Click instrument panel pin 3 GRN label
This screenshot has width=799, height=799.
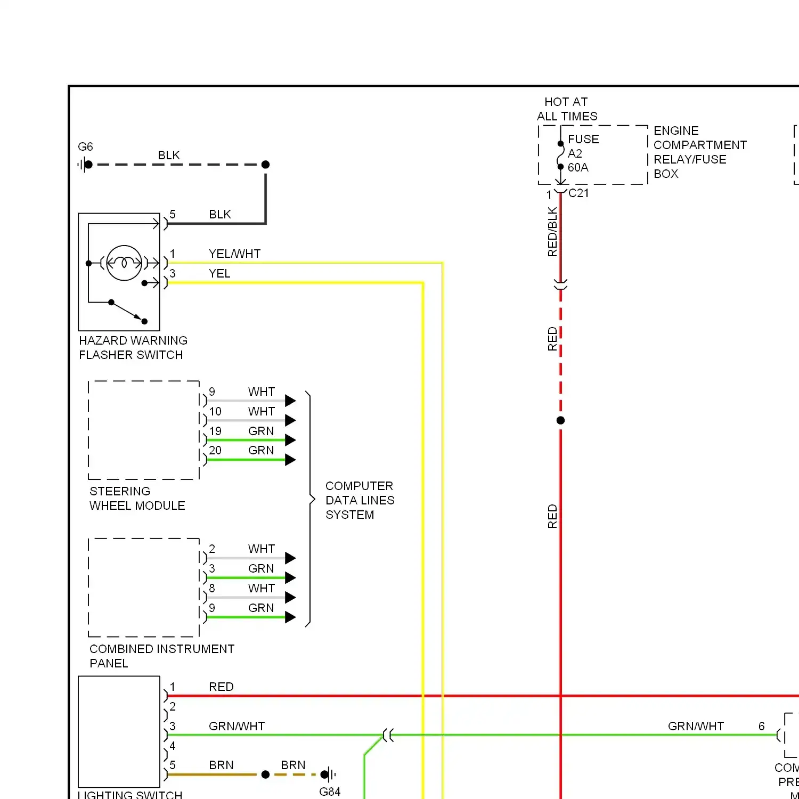[x=261, y=568]
